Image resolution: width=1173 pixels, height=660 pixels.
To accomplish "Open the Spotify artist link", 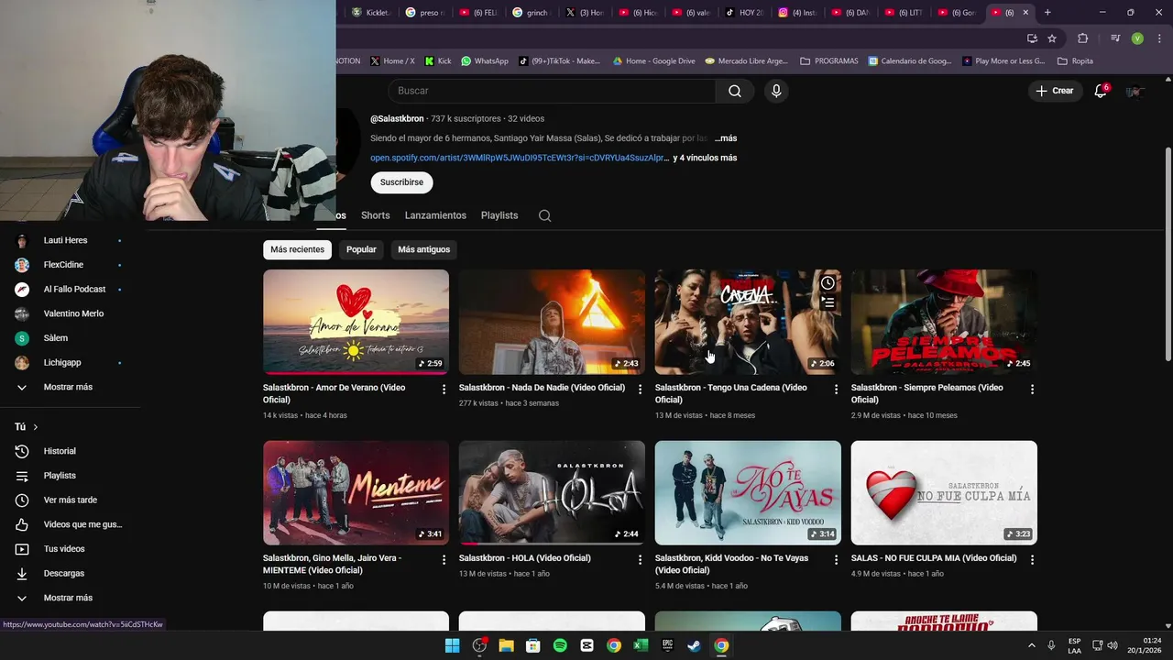I will pos(519,158).
